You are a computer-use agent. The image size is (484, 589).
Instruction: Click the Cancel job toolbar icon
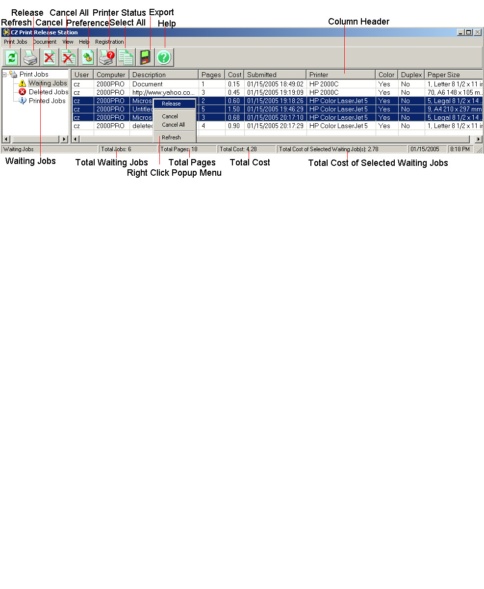pos(49,57)
